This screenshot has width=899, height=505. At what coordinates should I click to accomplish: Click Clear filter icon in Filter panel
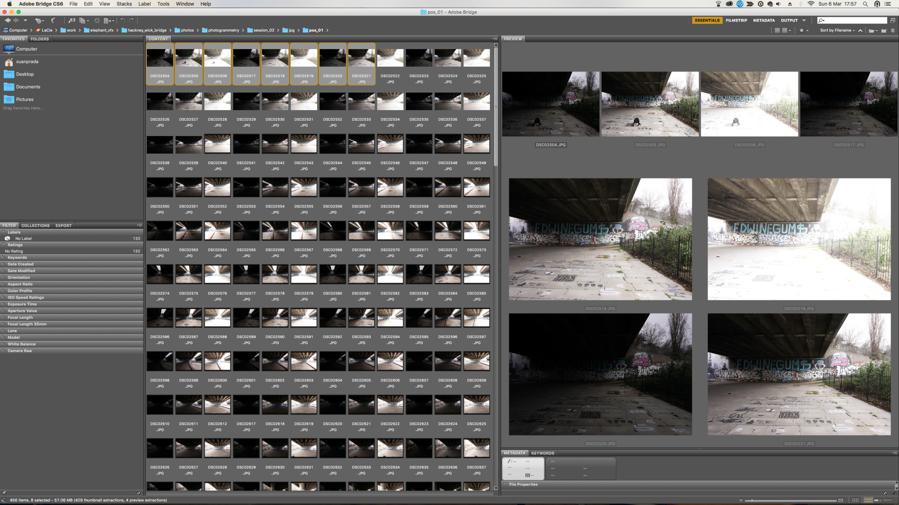(x=138, y=493)
